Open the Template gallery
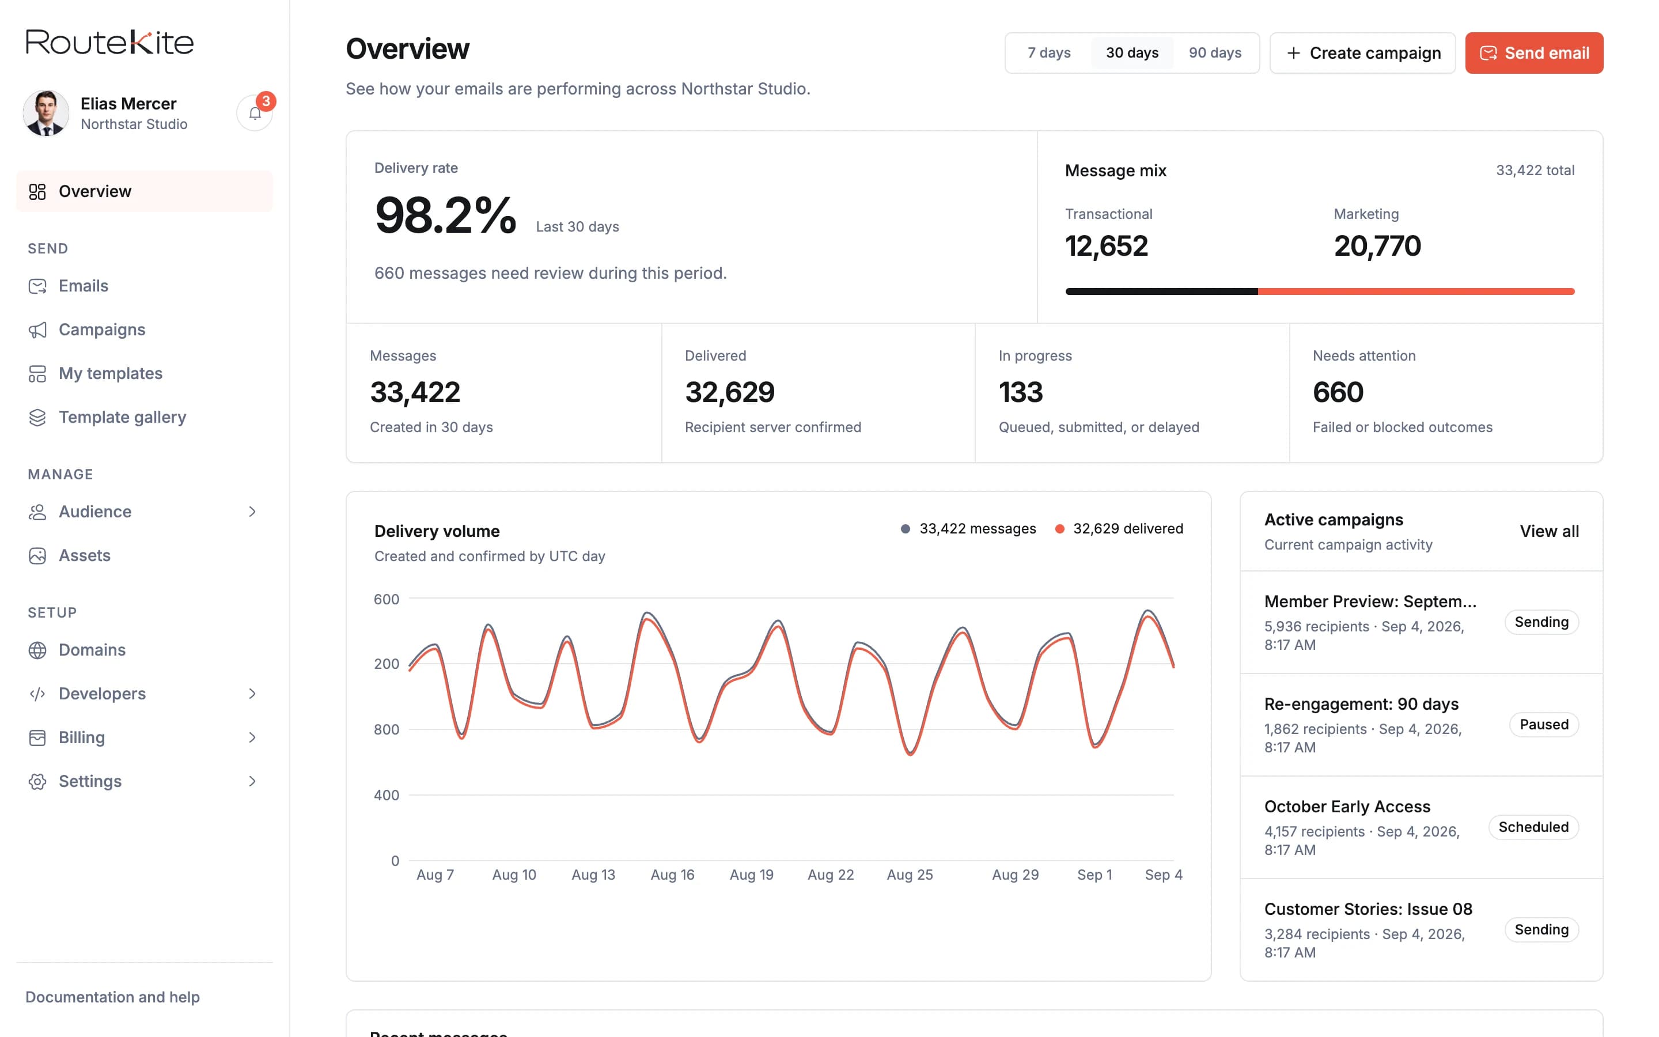 tap(145, 417)
